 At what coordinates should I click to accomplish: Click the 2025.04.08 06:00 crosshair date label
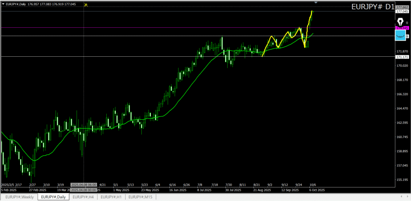(84, 185)
